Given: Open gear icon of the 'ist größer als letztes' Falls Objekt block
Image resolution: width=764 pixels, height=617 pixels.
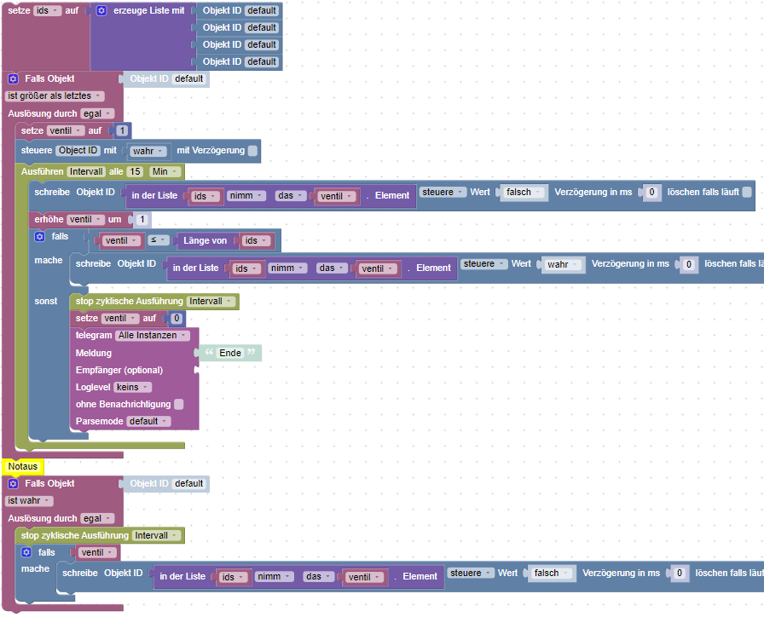Looking at the screenshot, I should pos(13,79).
